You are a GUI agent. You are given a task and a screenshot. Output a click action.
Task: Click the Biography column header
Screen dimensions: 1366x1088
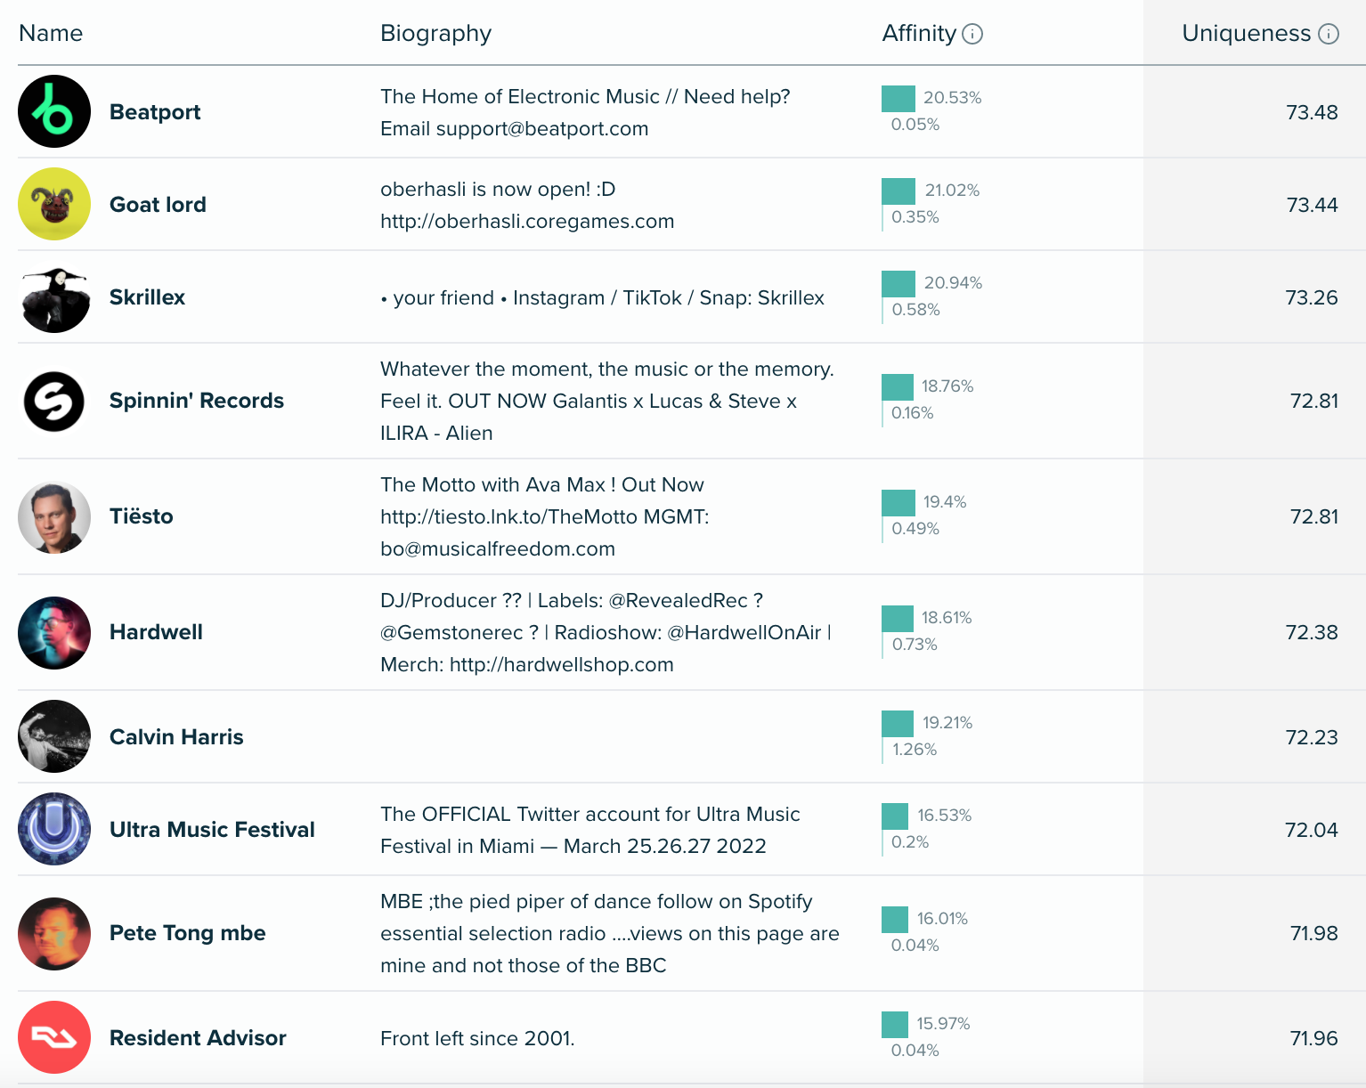pos(435,34)
